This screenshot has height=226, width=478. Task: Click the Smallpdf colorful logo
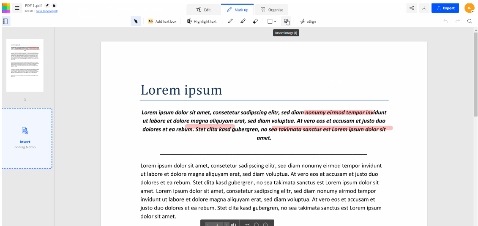6,8
